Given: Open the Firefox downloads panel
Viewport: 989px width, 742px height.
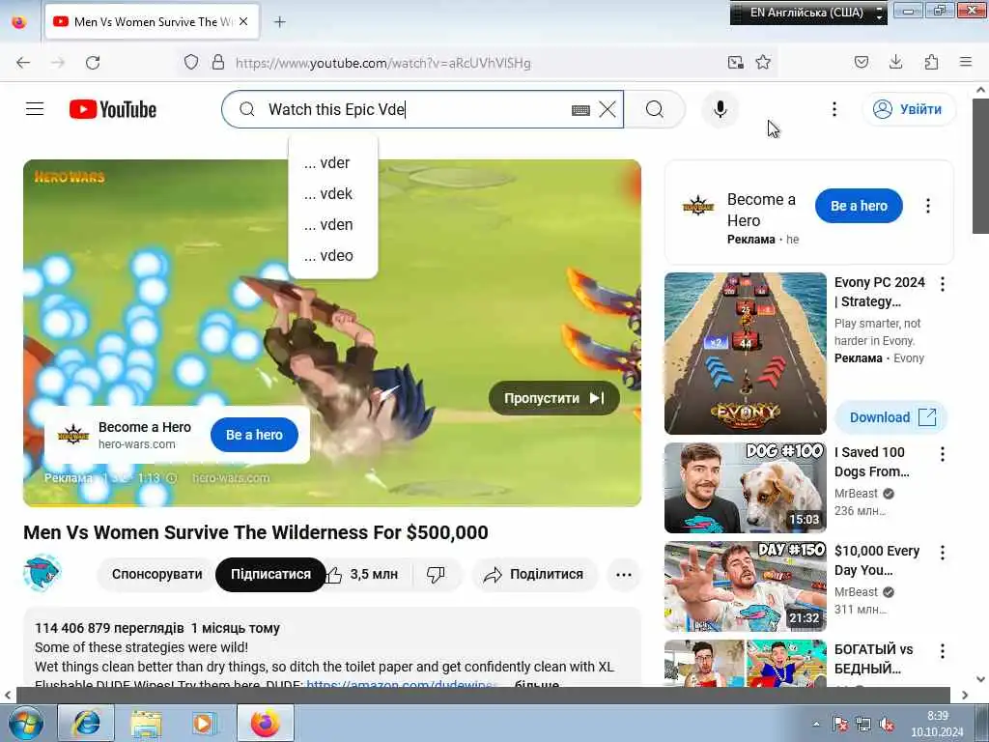Looking at the screenshot, I should (x=895, y=62).
